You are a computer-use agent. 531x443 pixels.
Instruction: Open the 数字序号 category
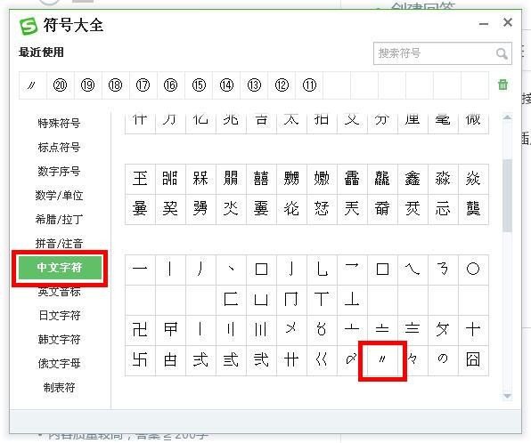point(59,171)
